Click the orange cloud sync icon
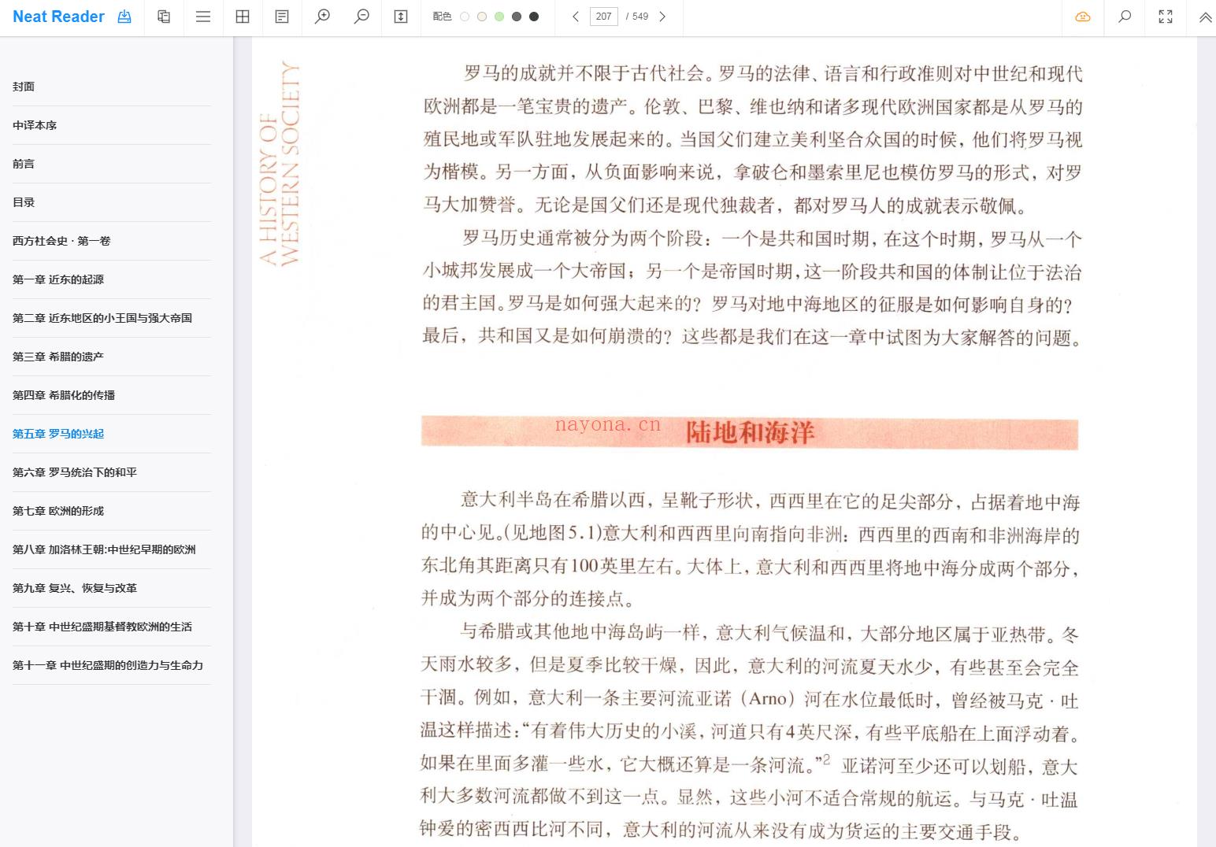The image size is (1216, 847). [1083, 17]
